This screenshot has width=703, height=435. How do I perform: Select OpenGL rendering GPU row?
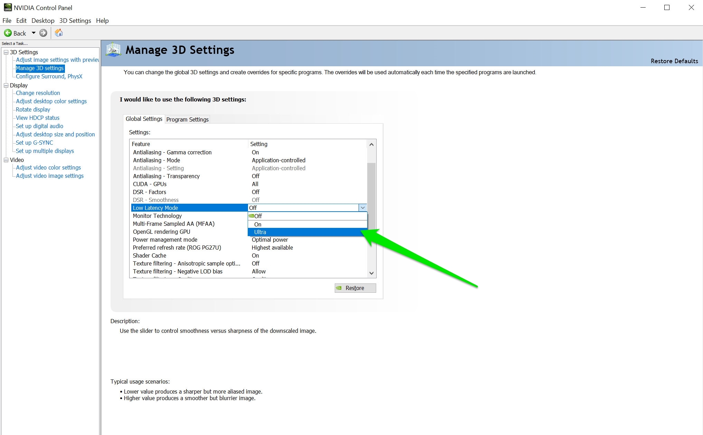click(189, 232)
